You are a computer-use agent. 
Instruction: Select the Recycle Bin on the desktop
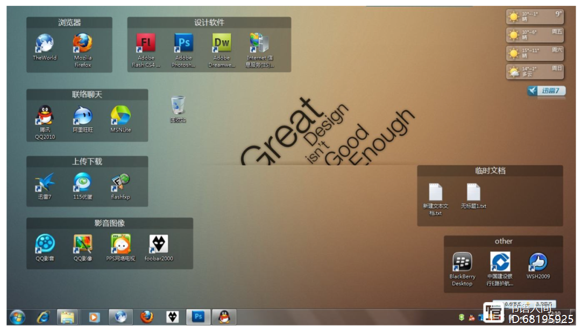point(178,106)
